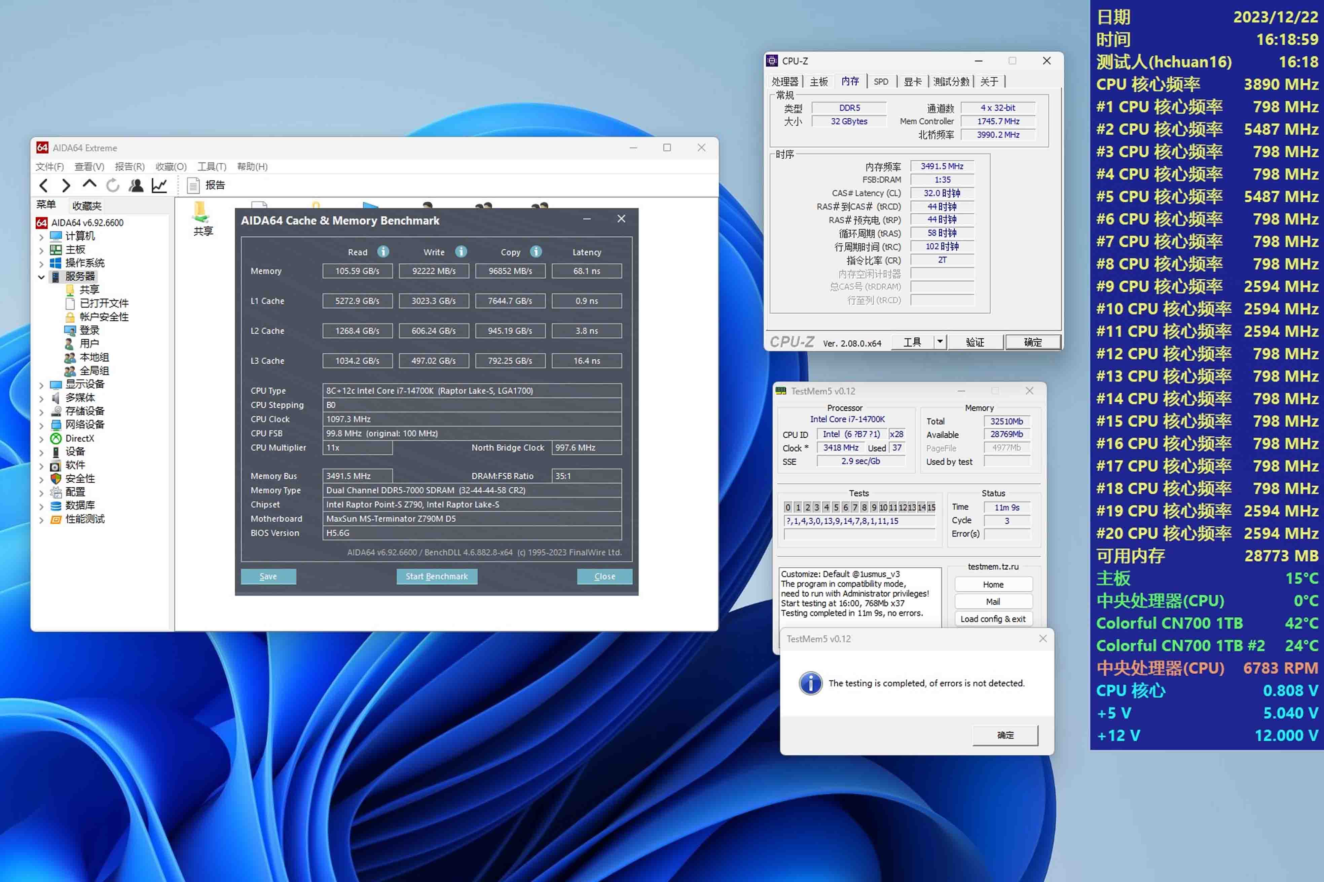The width and height of the screenshot is (1324, 882).
Task: Click Start Benchmark button
Action: pyautogui.click(x=437, y=576)
